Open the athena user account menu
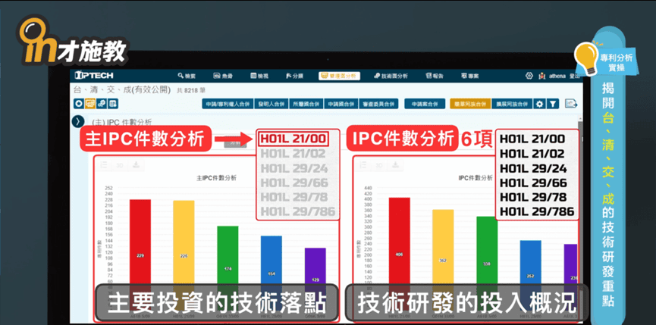656x325 pixels. [556, 76]
